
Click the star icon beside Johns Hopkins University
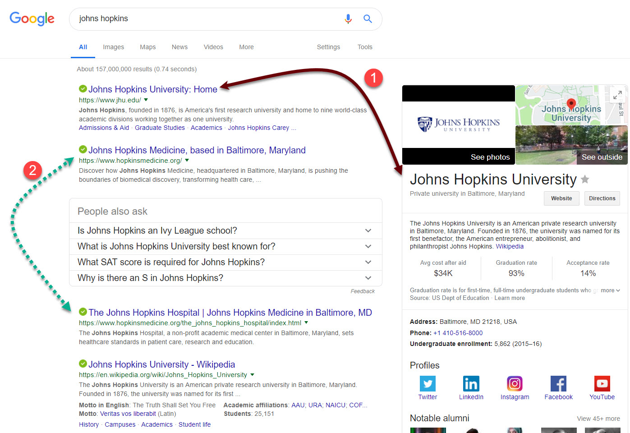coord(585,180)
